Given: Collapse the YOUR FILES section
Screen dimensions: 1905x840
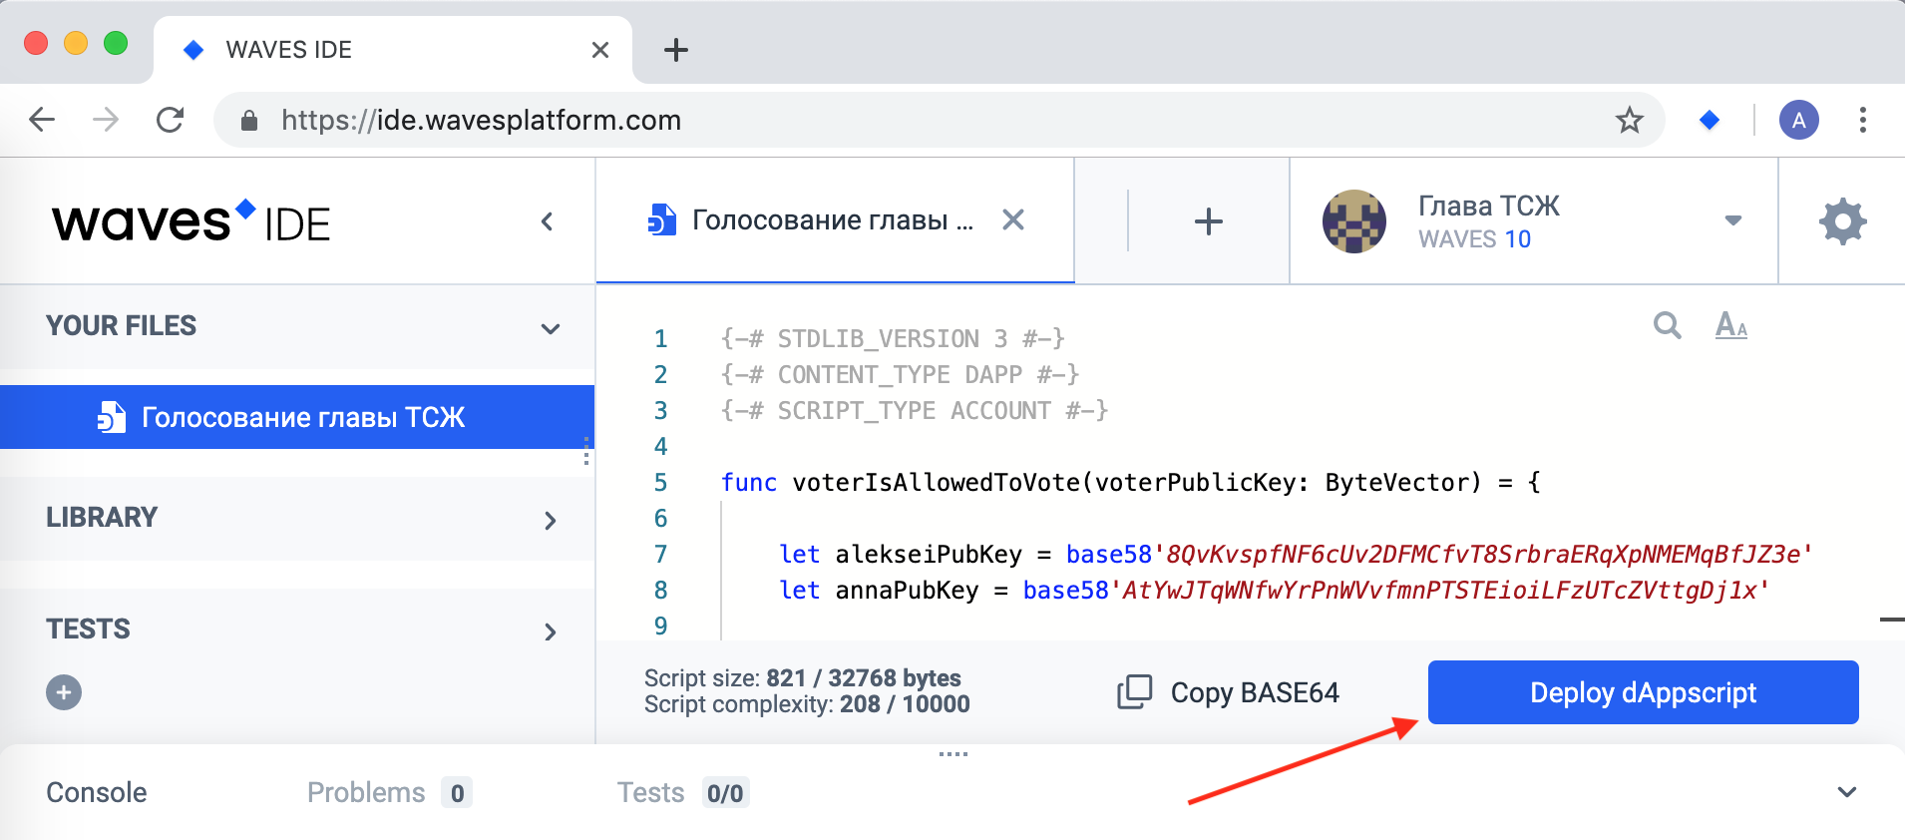Looking at the screenshot, I should 551,328.
